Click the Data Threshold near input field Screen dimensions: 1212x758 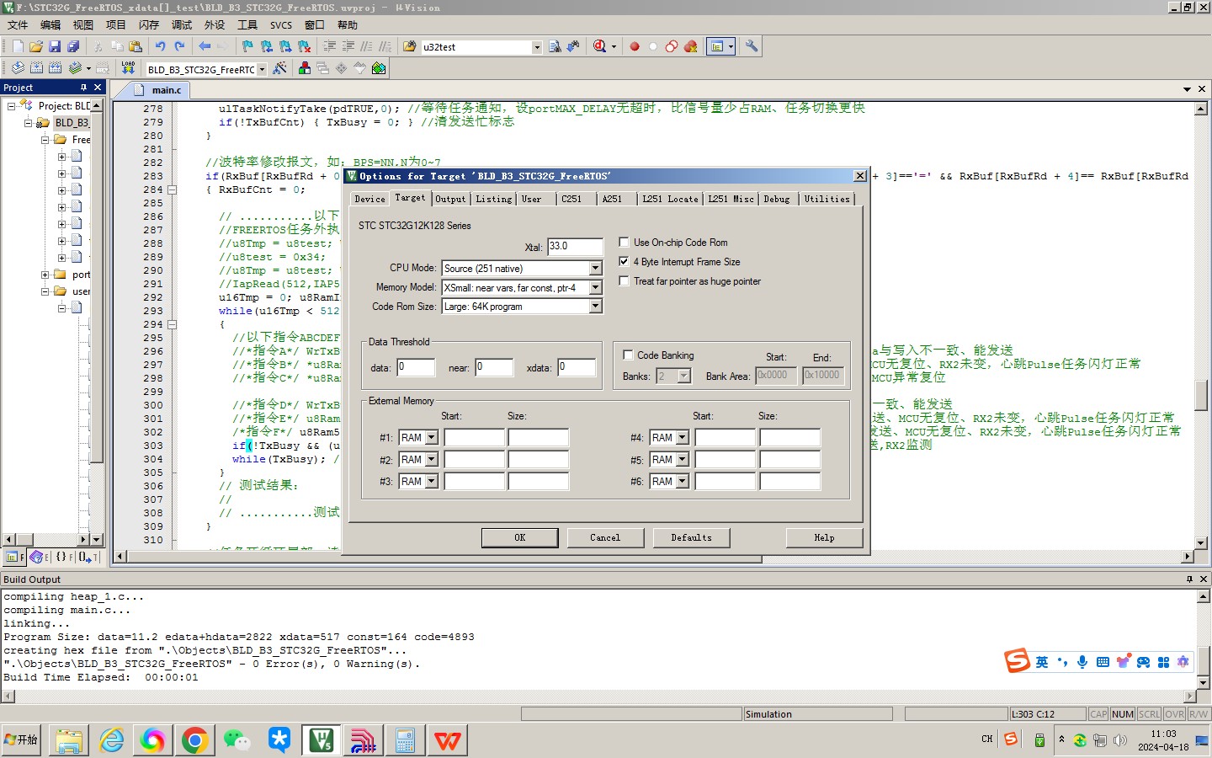[494, 367]
